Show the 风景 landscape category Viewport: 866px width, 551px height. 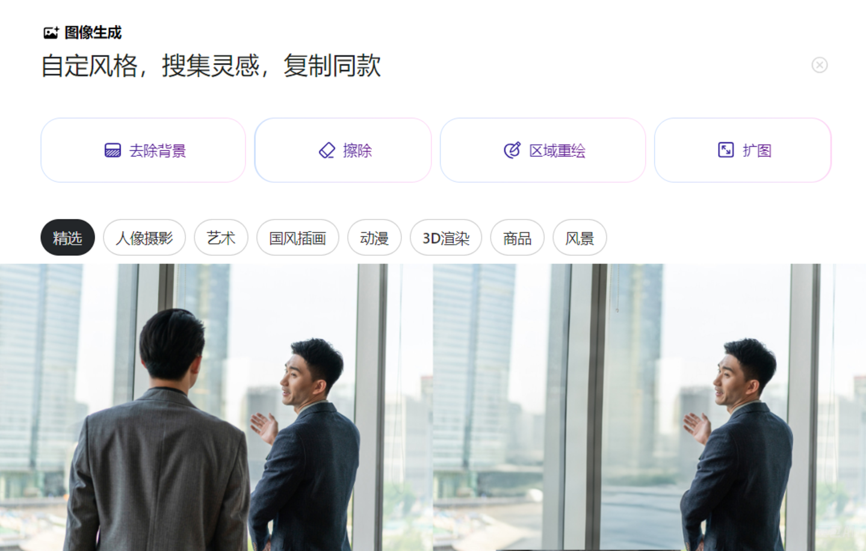580,238
